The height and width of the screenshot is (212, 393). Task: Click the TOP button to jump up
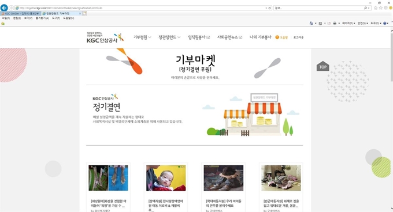pyautogui.click(x=323, y=66)
